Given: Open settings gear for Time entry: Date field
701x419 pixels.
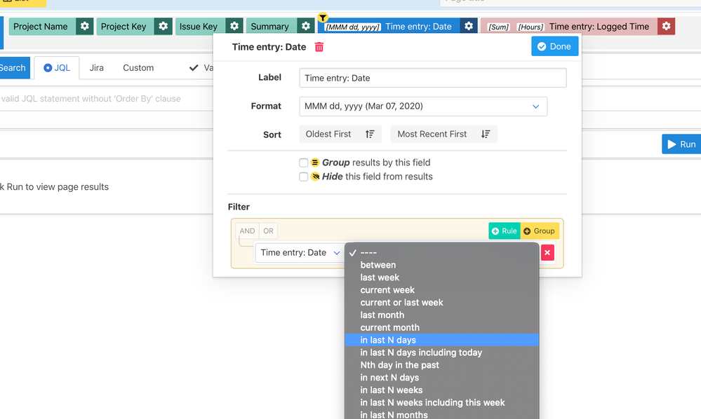Looking at the screenshot, I should pyautogui.click(x=469, y=27).
